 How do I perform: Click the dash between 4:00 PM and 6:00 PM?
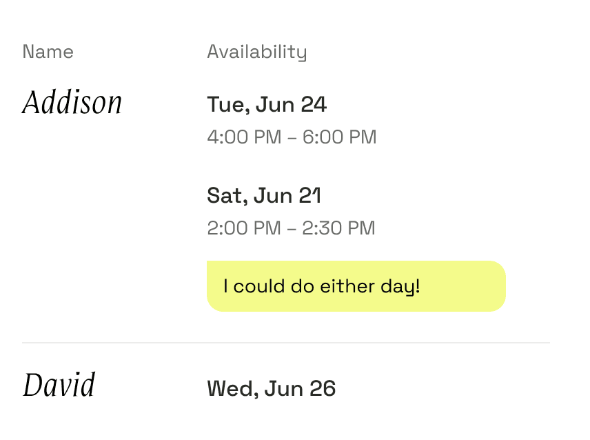tap(292, 137)
